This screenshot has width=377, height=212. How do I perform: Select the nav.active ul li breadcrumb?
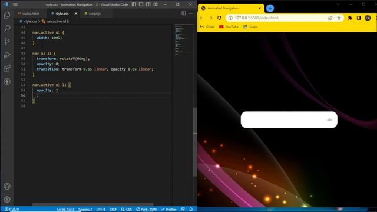tap(55, 21)
